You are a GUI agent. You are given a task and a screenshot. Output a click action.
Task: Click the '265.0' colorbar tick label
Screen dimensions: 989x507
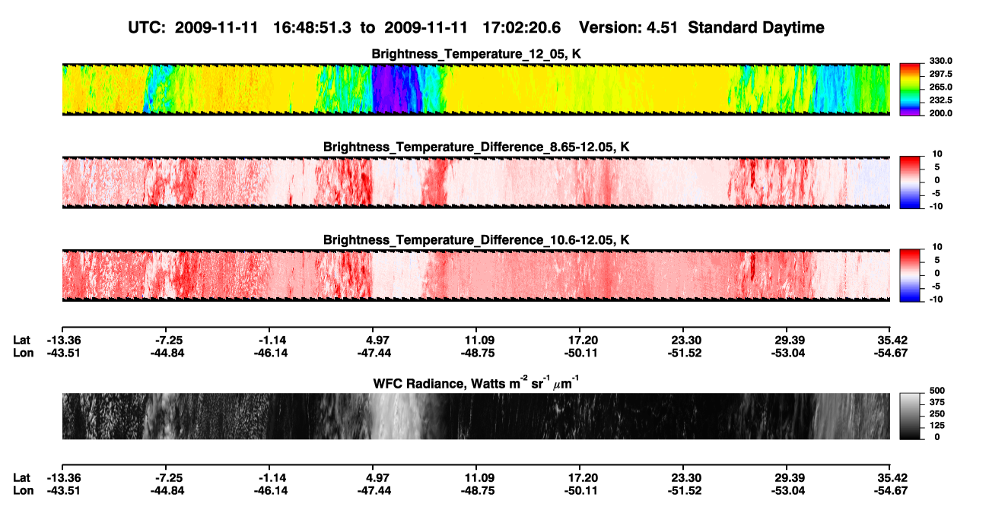(x=939, y=87)
